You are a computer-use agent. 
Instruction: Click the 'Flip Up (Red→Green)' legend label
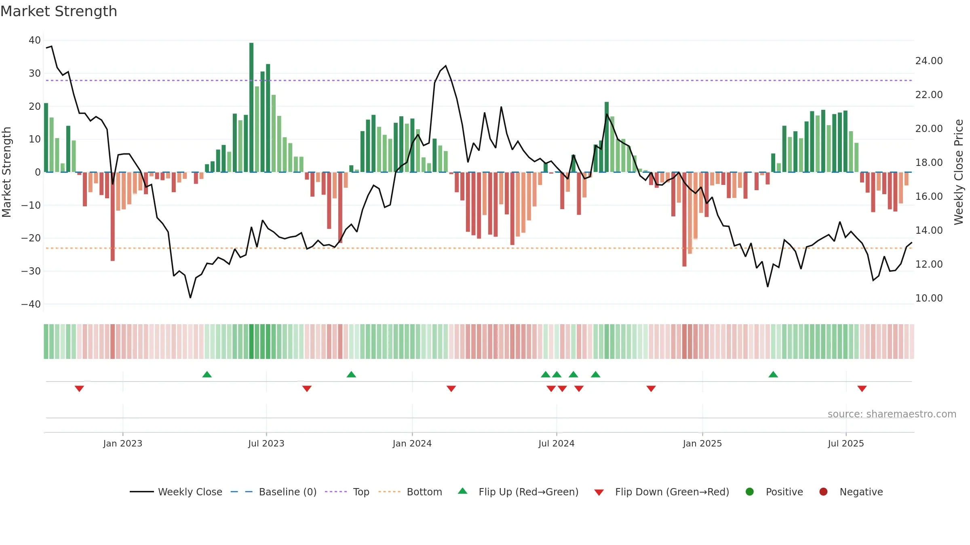click(529, 492)
